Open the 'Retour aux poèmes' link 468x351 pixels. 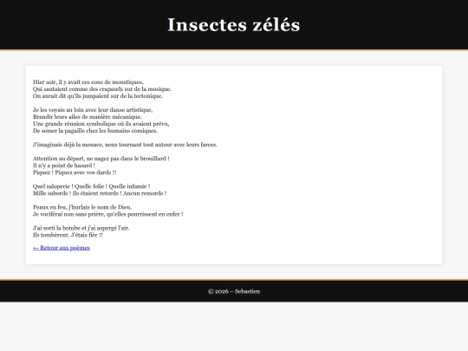[x=62, y=248]
